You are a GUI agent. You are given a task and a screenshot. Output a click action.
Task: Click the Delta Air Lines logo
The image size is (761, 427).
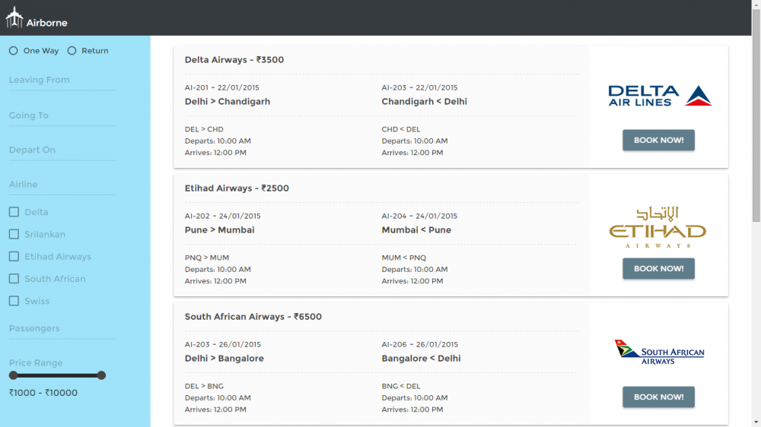click(659, 96)
